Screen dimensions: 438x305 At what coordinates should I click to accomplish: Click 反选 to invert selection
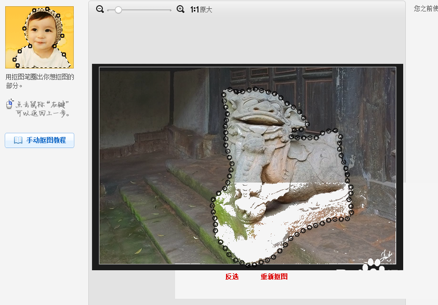tap(232, 276)
